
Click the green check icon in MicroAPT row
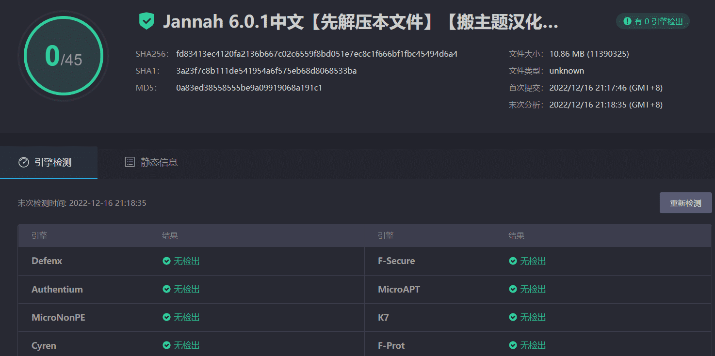(x=513, y=289)
